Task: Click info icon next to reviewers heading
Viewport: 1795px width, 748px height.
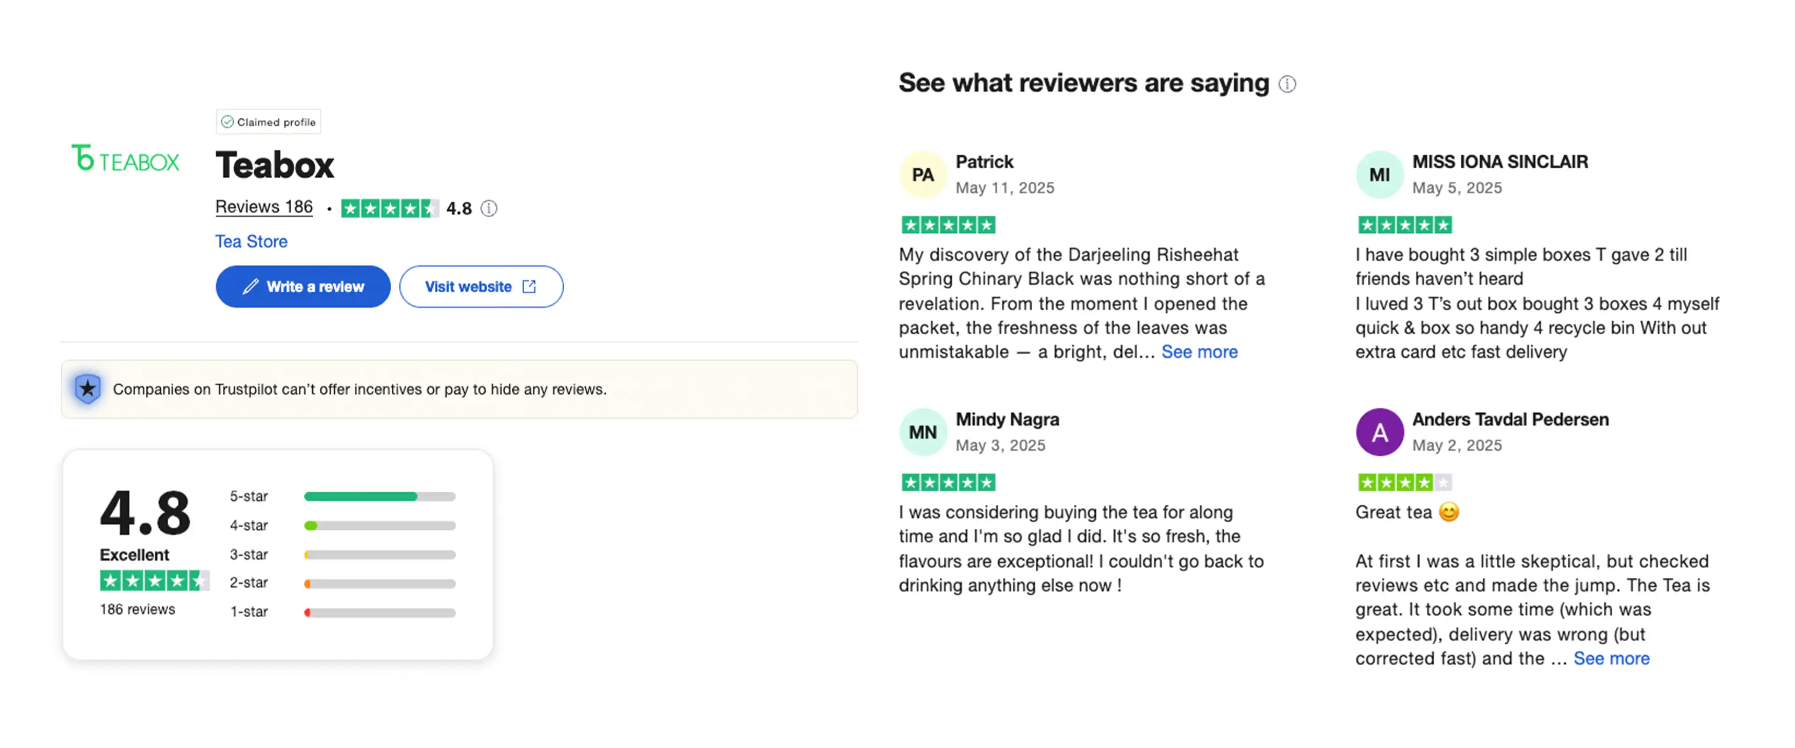Action: (x=1287, y=84)
